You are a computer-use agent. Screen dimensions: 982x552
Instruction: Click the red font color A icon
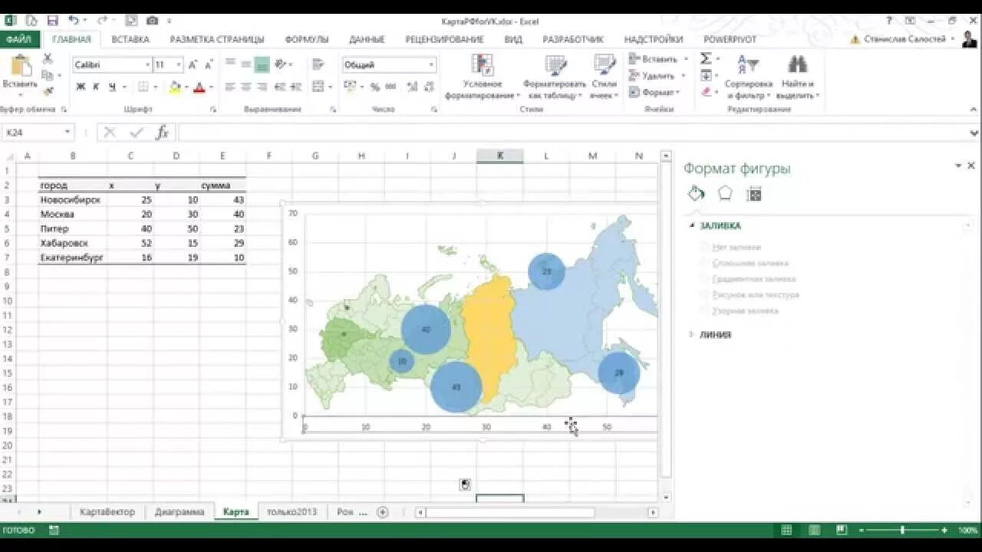tap(199, 87)
